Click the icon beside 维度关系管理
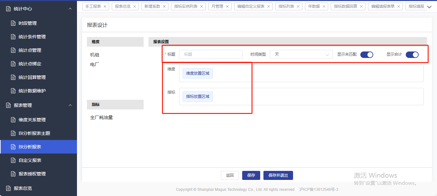The width and height of the screenshot is (437, 196). (x=13, y=120)
